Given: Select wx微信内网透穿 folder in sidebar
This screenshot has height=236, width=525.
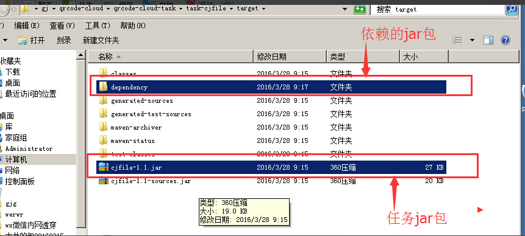Looking at the screenshot, I should (31, 225).
